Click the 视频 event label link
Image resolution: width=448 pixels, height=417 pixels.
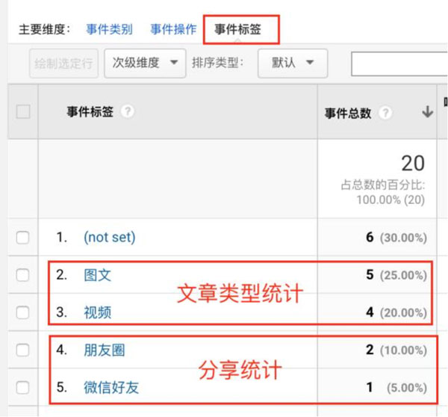coord(97,312)
